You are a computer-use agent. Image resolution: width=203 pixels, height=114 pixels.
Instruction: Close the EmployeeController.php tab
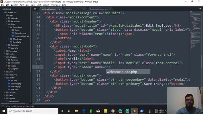click(110, 9)
